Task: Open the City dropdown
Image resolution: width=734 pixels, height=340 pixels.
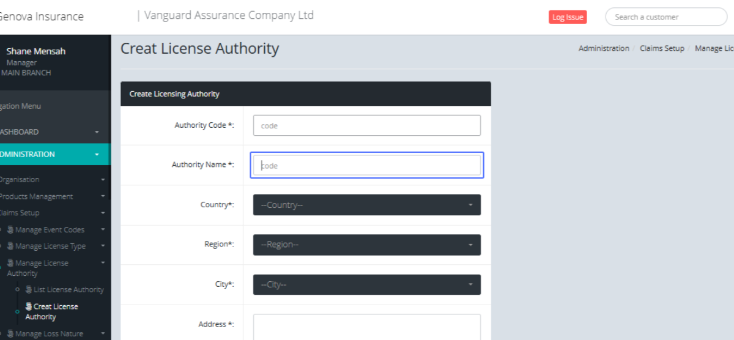Action: [x=366, y=284]
